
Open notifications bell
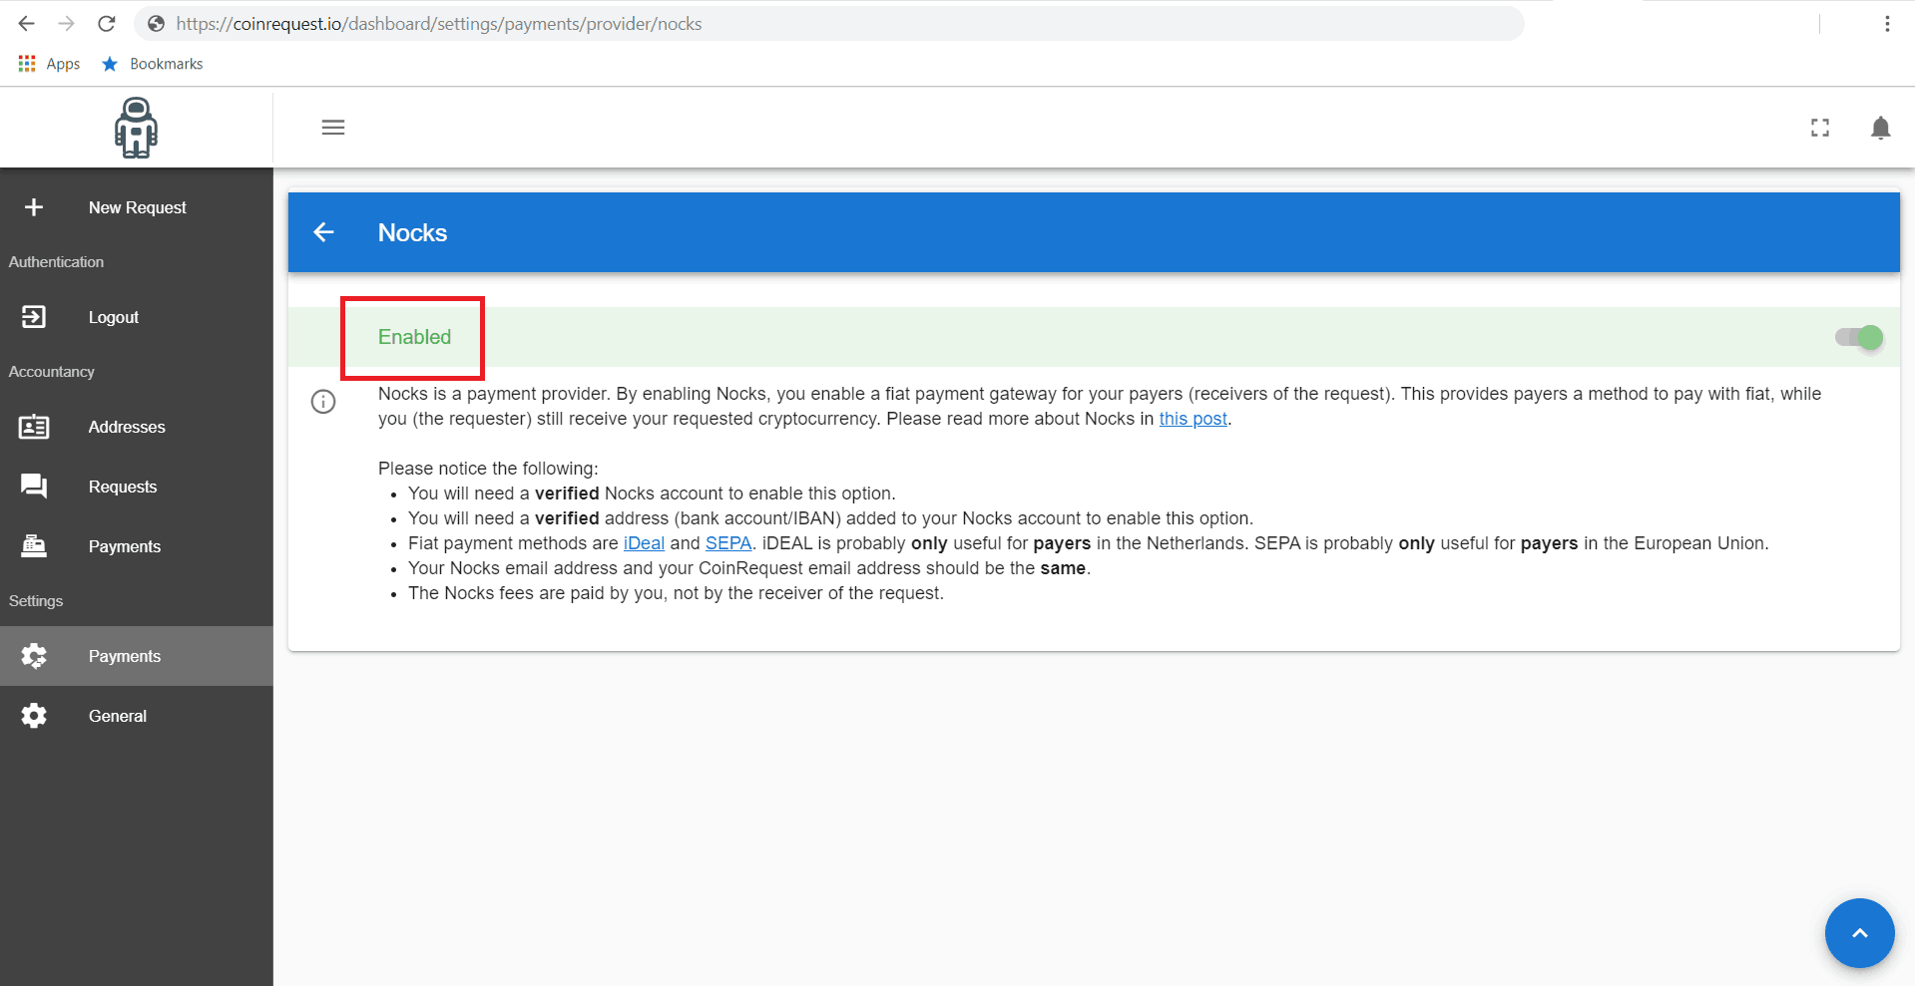click(x=1880, y=128)
